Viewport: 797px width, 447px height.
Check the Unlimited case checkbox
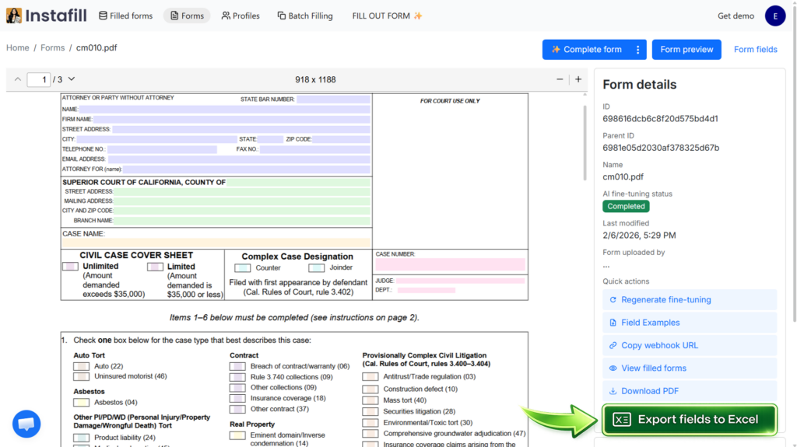(x=70, y=267)
